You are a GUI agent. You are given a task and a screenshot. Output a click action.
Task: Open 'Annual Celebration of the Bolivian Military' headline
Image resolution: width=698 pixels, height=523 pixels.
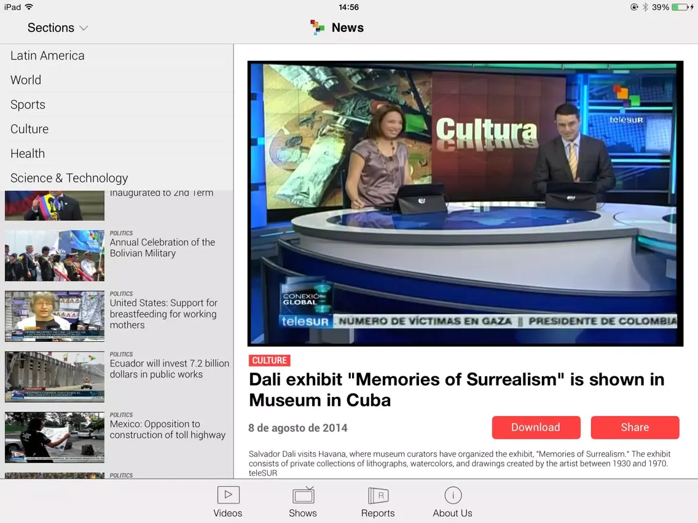click(162, 248)
